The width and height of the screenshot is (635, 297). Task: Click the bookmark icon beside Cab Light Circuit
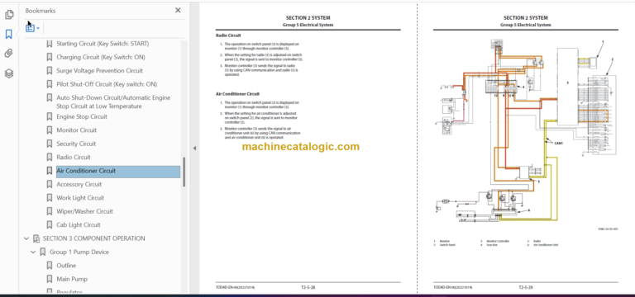point(50,225)
